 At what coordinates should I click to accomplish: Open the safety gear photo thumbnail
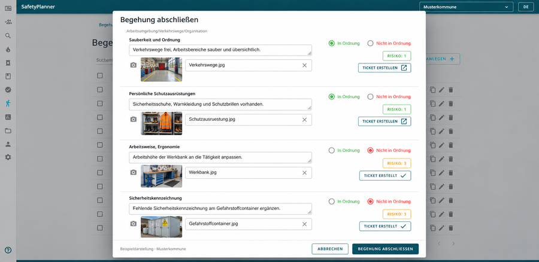click(161, 123)
